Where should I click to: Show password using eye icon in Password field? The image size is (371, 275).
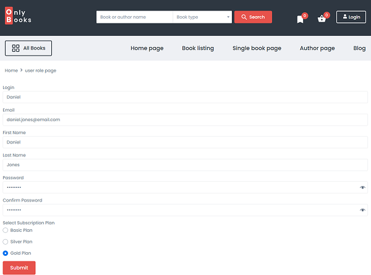pyautogui.click(x=362, y=187)
